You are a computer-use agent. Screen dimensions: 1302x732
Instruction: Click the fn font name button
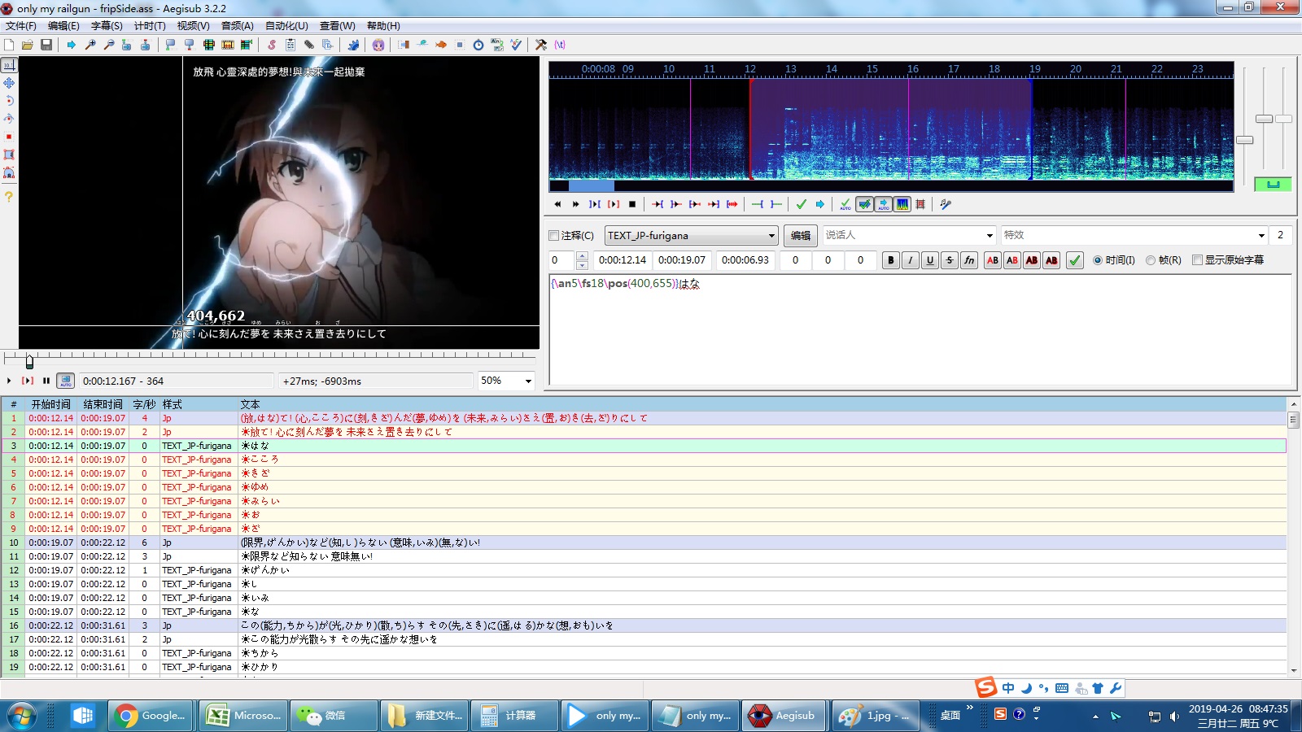969,260
